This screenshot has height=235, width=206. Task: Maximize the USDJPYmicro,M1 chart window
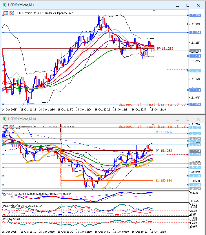point(188,5)
